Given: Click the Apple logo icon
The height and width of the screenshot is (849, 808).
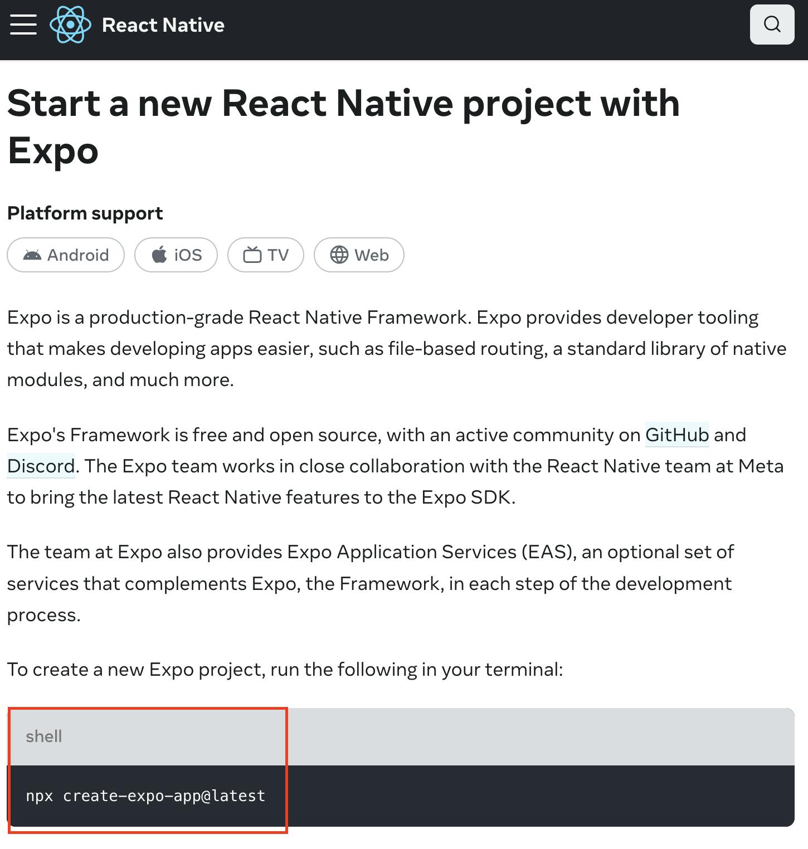Looking at the screenshot, I should (x=159, y=255).
